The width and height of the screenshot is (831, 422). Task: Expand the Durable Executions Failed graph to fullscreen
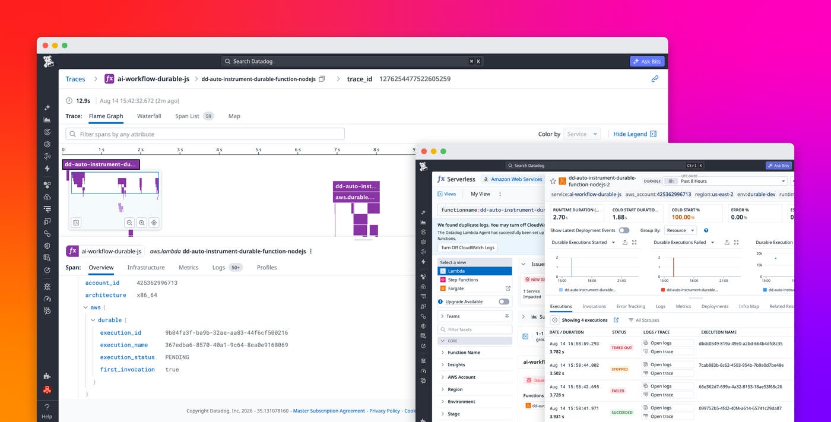[x=737, y=242]
